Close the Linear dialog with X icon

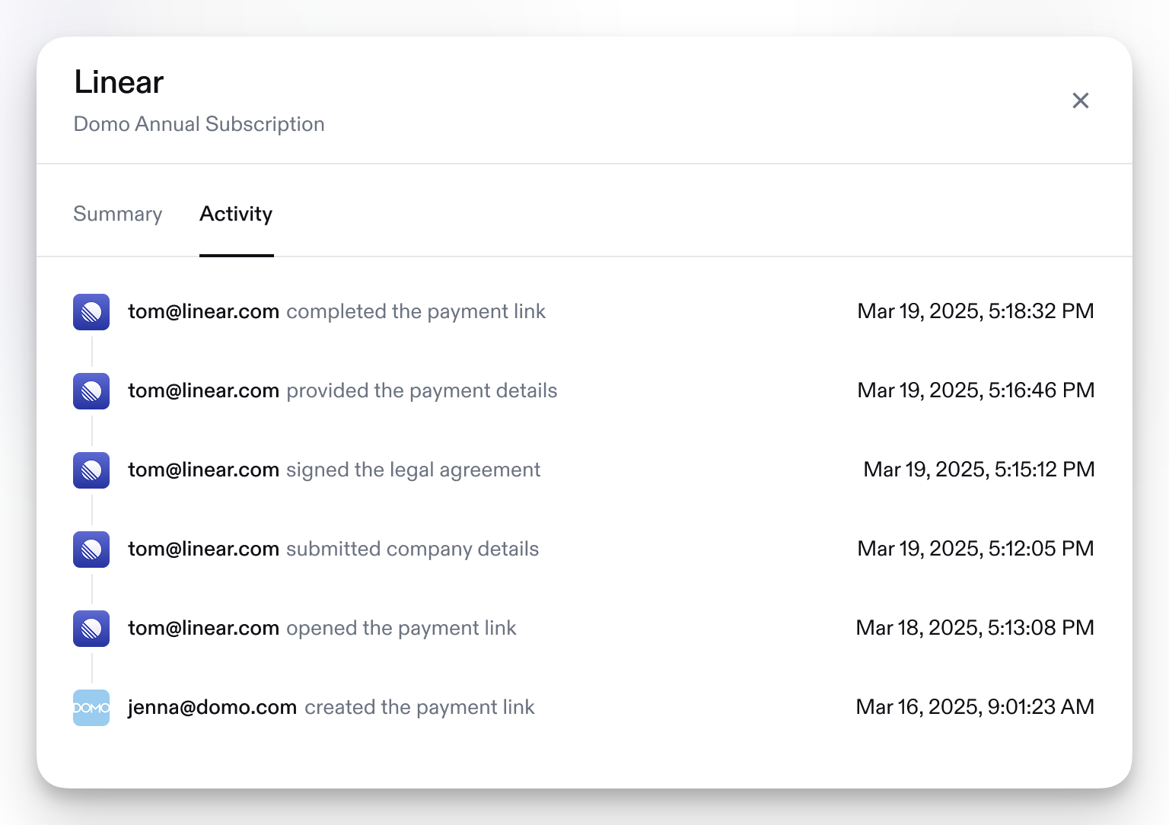[x=1080, y=100]
